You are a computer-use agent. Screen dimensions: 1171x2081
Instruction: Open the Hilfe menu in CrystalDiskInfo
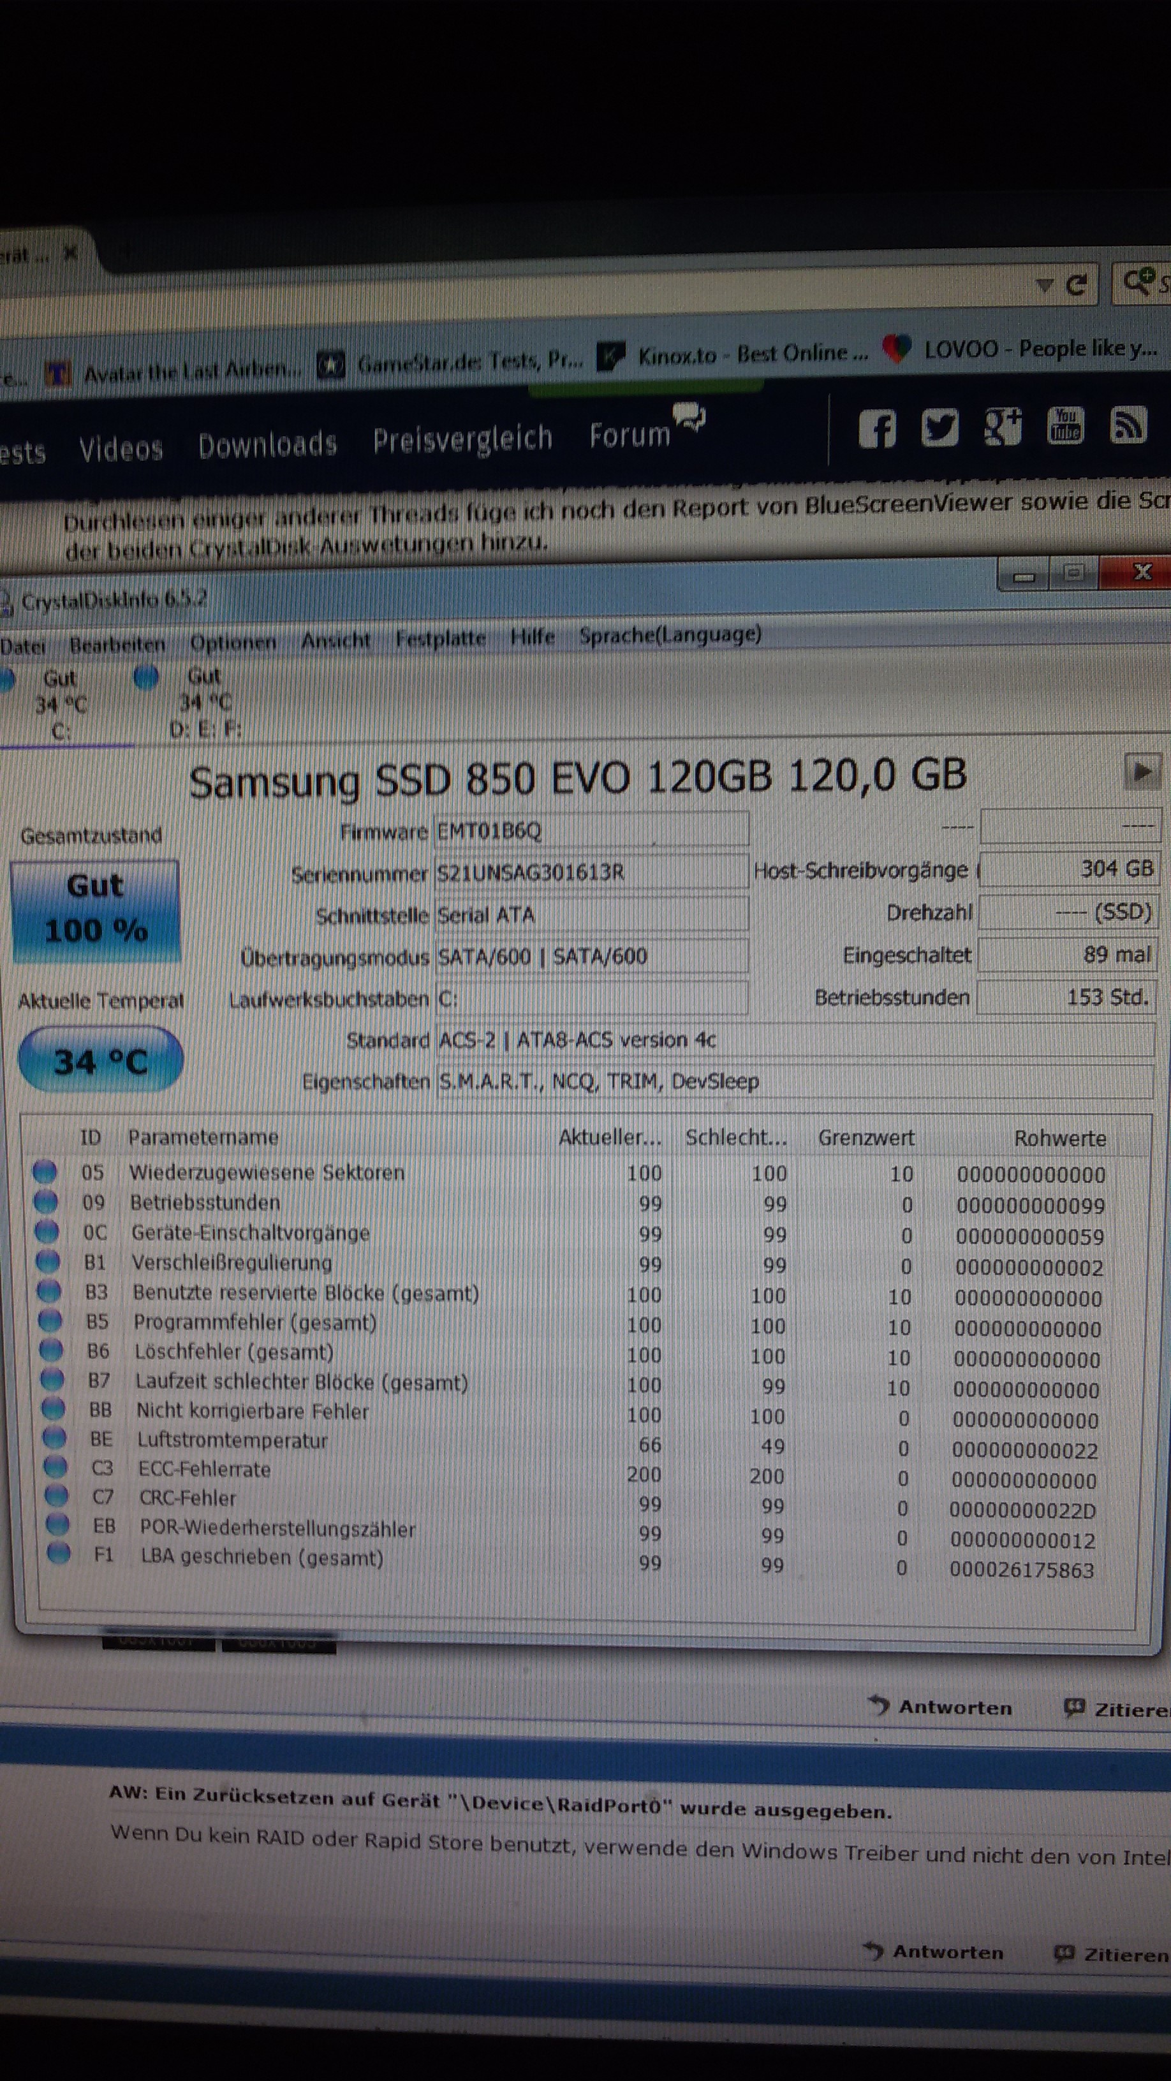pyautogui.click(x=533, y=638)
